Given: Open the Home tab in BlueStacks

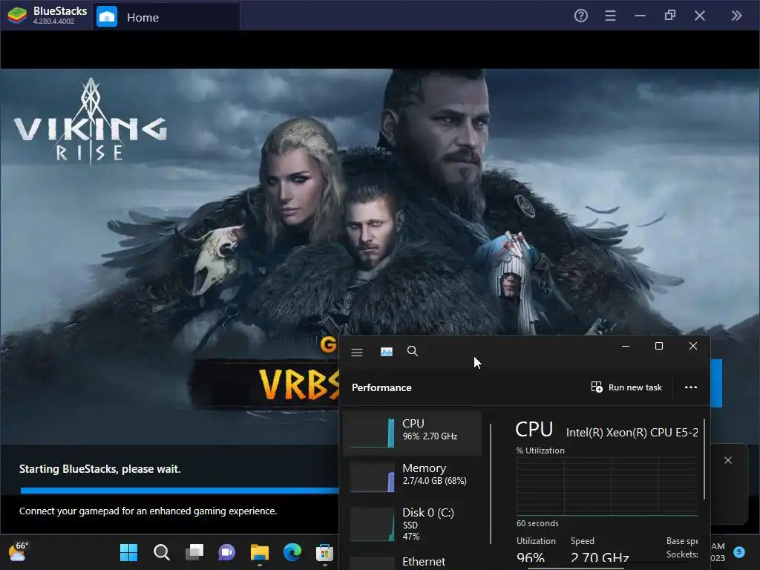Looking at the screenshot, I should point(166,17).
